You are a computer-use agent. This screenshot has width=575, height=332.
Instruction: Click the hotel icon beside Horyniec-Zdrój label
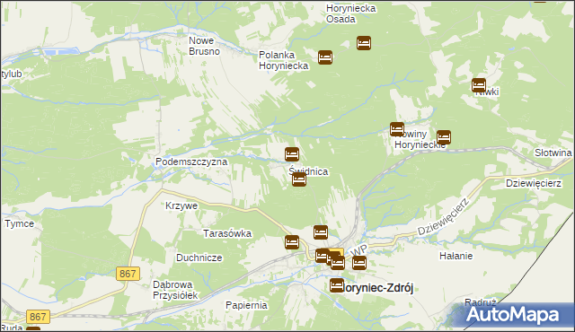click(x=337, y=285)
